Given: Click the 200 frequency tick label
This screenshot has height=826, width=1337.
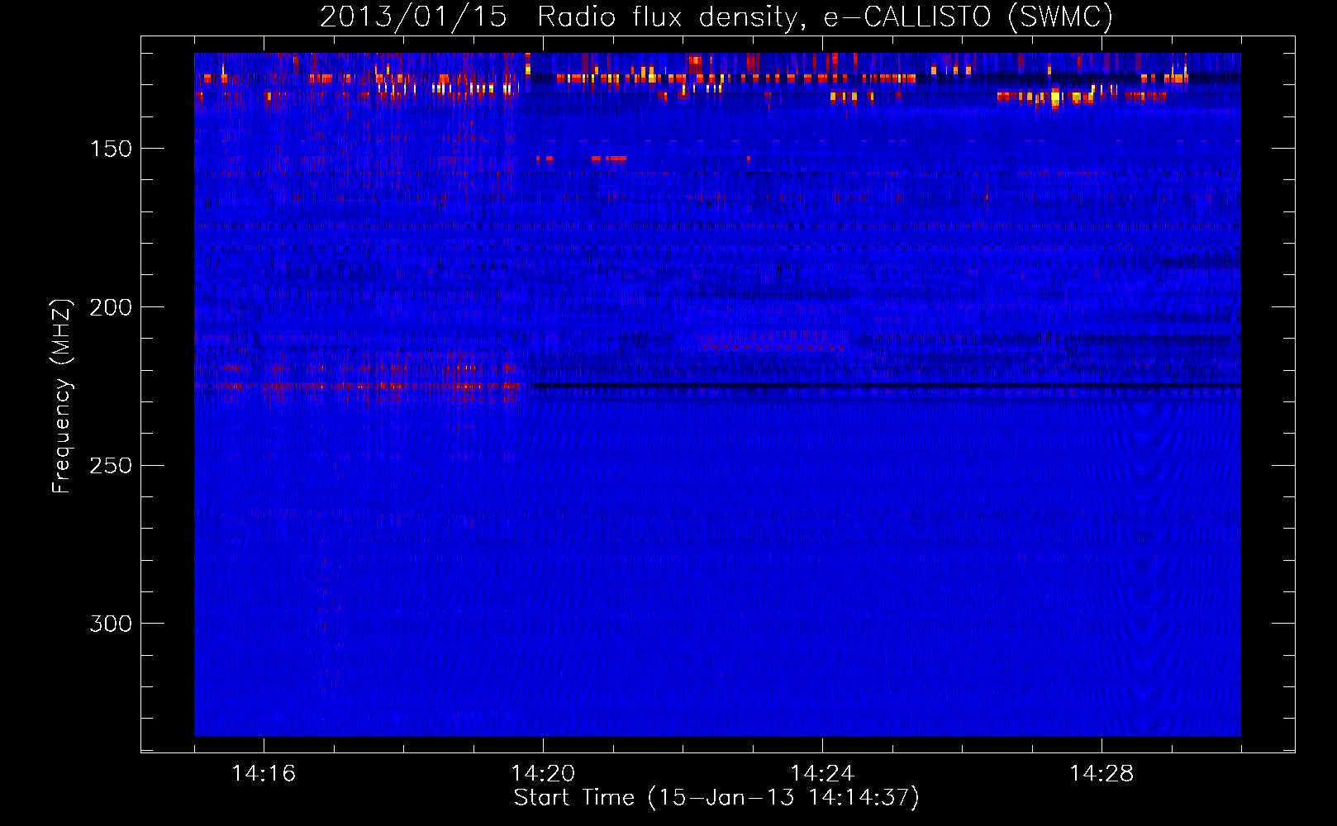Looking at the screenshot, I should pyautogui.click(x=111, y=307).
